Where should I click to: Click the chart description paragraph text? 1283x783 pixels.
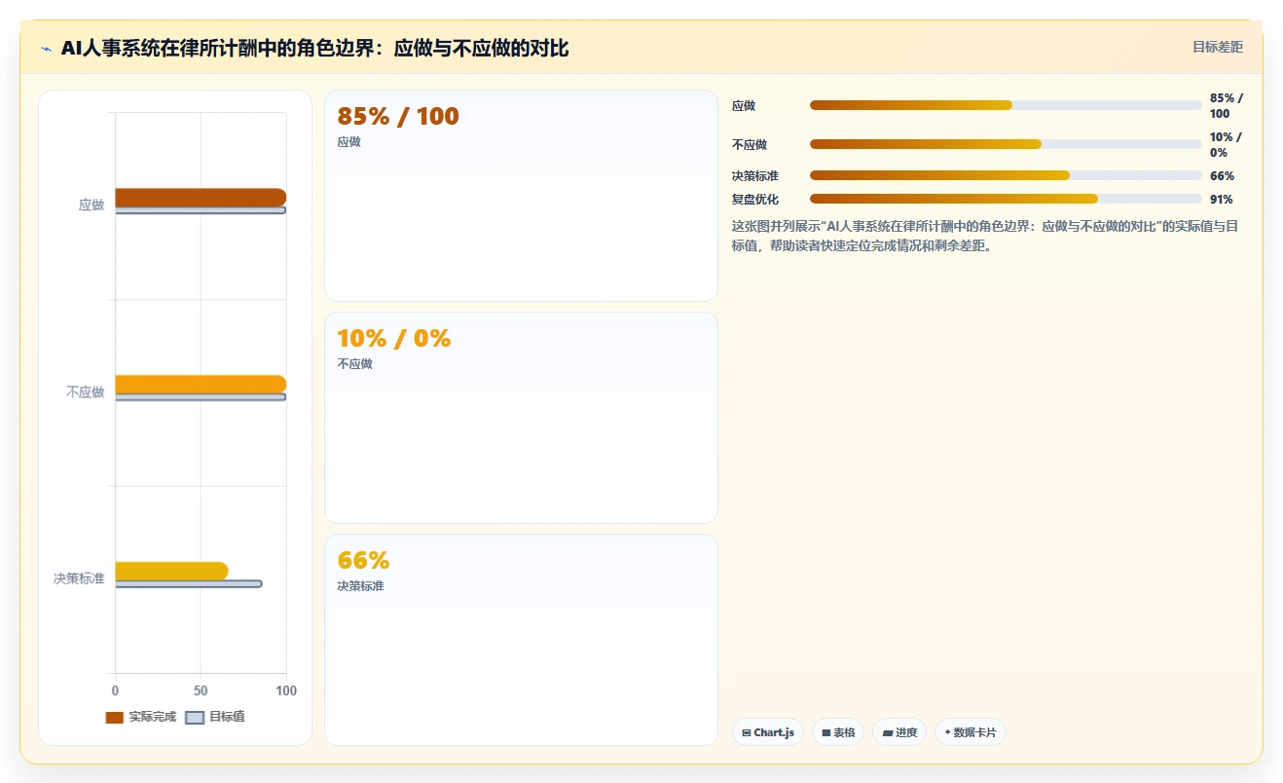(985, 236)
